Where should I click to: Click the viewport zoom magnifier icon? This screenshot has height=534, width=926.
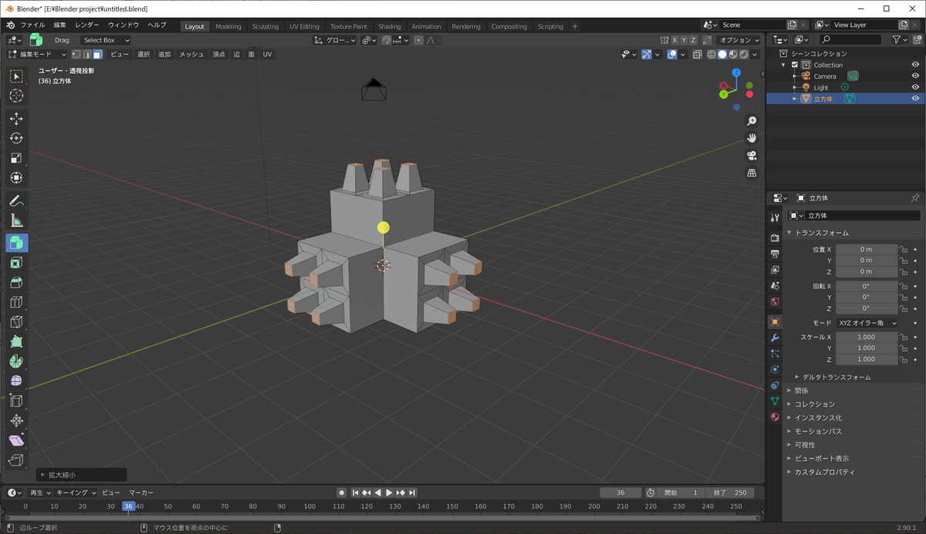(752, 121)
